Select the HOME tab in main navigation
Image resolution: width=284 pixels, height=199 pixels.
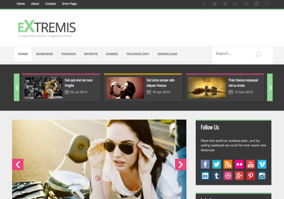23,54
